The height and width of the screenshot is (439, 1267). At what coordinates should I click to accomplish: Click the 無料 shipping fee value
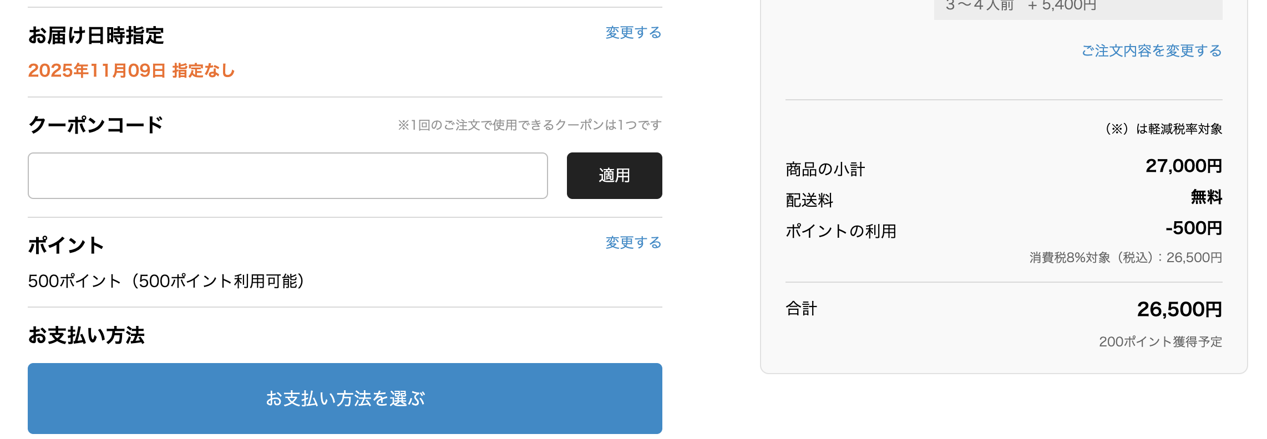pos(1206,197)
